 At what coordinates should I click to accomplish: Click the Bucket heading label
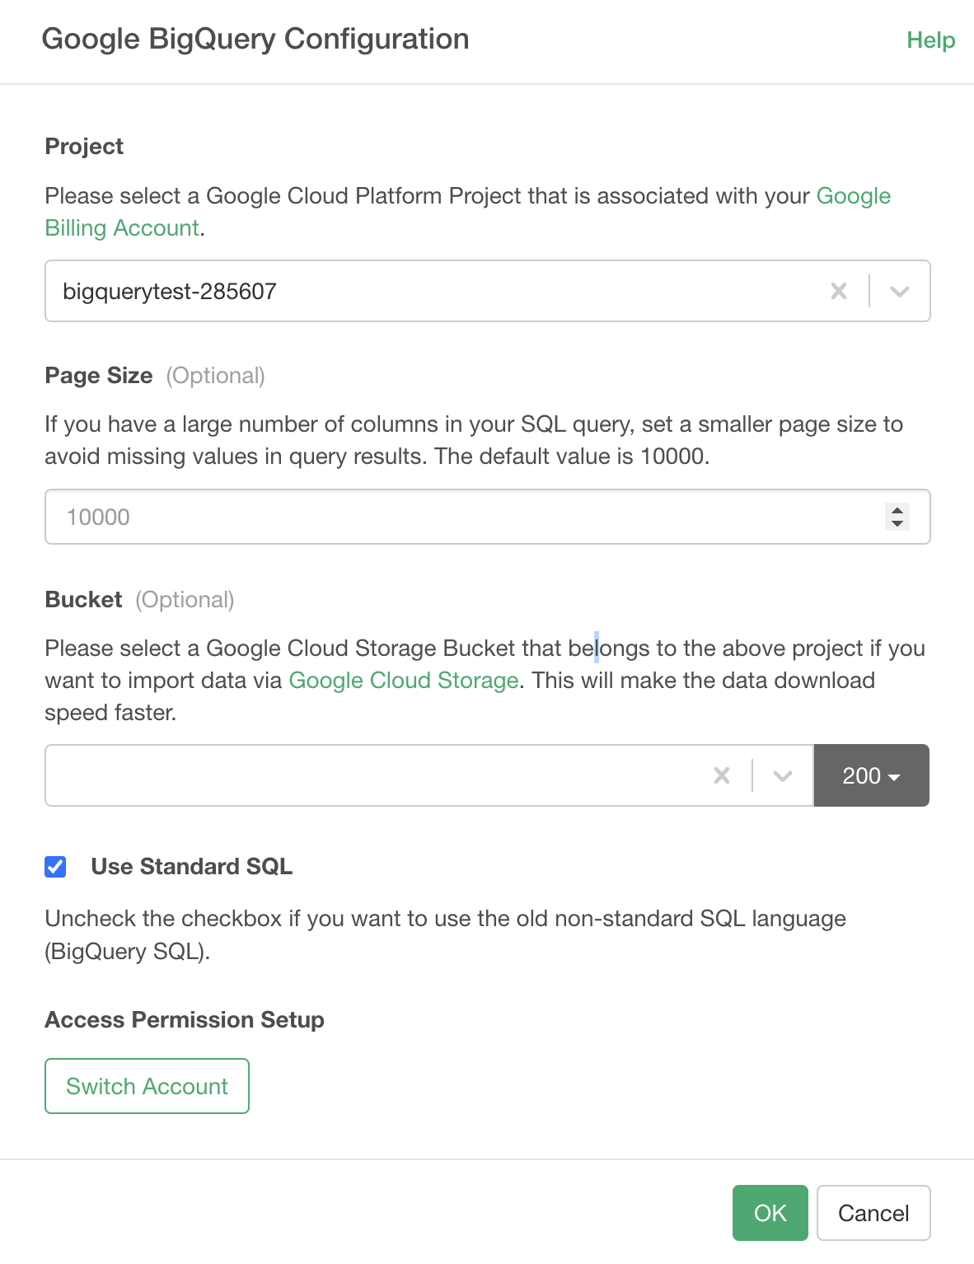point(84,600)
